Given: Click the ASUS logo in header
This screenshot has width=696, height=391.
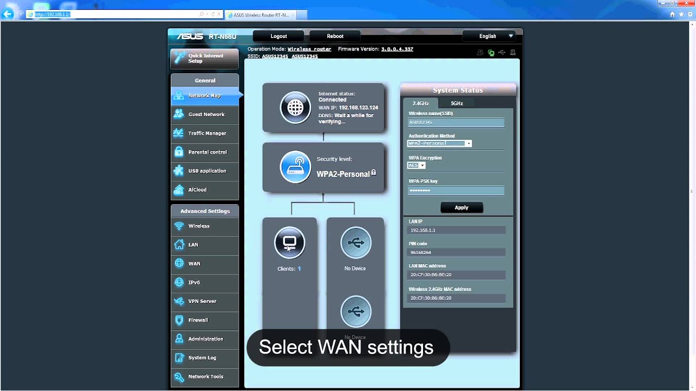Looking at the screenshot, I should pyautogui.click(x=190, y=36).
